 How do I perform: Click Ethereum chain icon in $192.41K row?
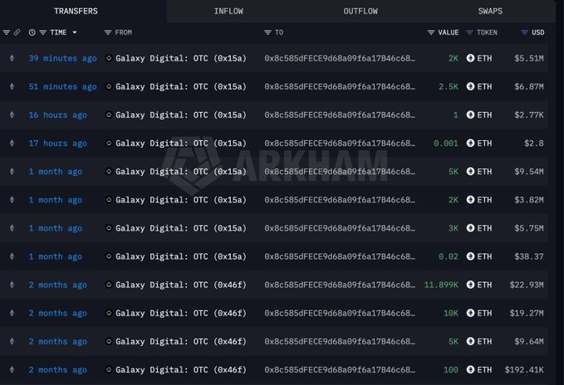(12, 369)
